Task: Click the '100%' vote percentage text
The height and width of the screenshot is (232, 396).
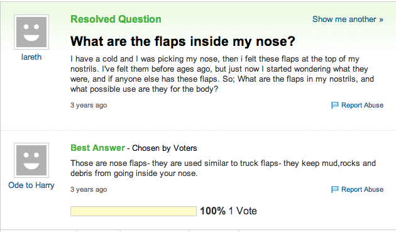Action: tap(212, 211)
